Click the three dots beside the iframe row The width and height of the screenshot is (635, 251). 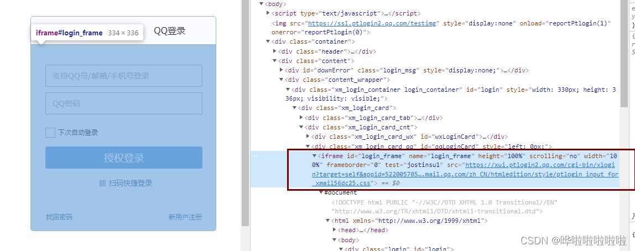(x=254, y=155)
